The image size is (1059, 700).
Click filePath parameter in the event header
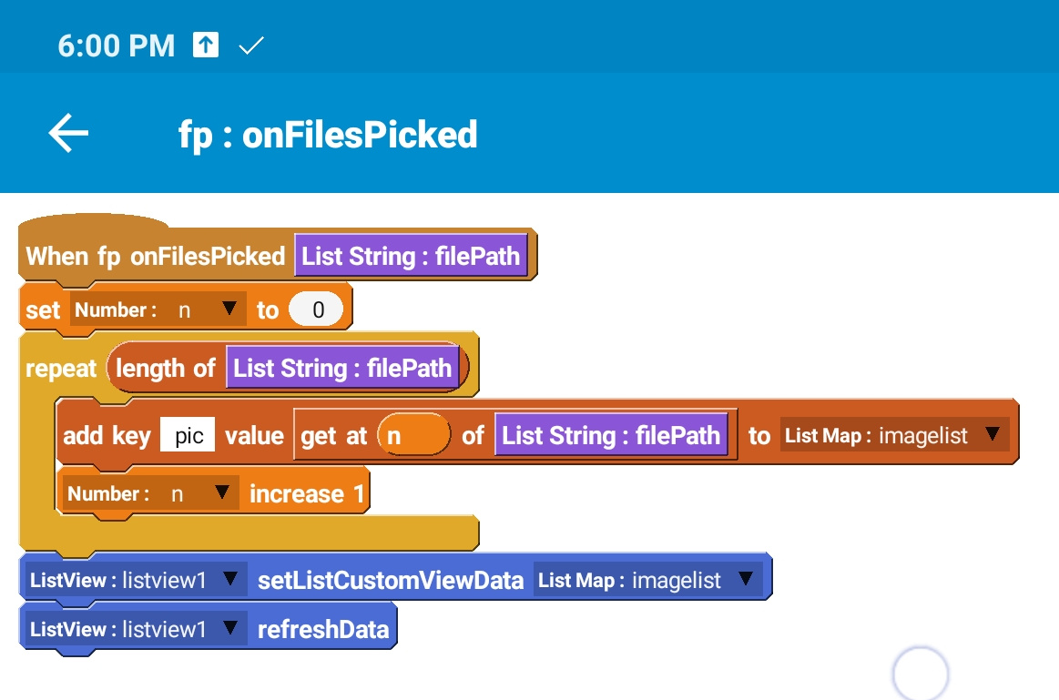(411, 256)
